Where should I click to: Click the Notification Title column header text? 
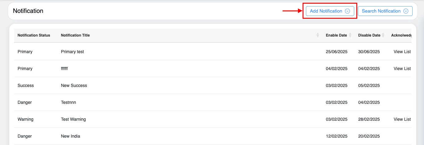(75, 35)
